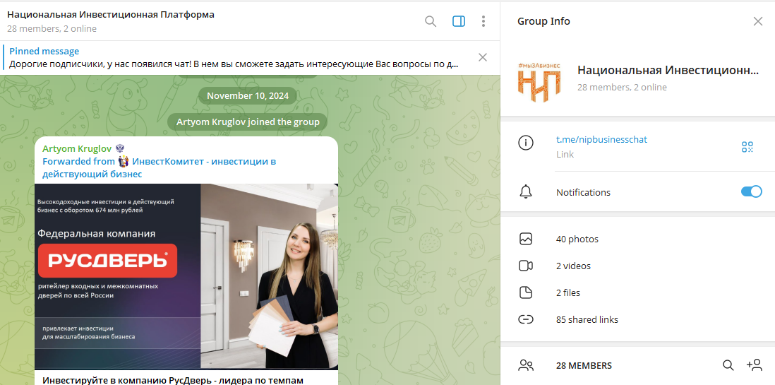
Task: Click the ИнвестКомитет channel emoji icon
Action: coord(123,161)
